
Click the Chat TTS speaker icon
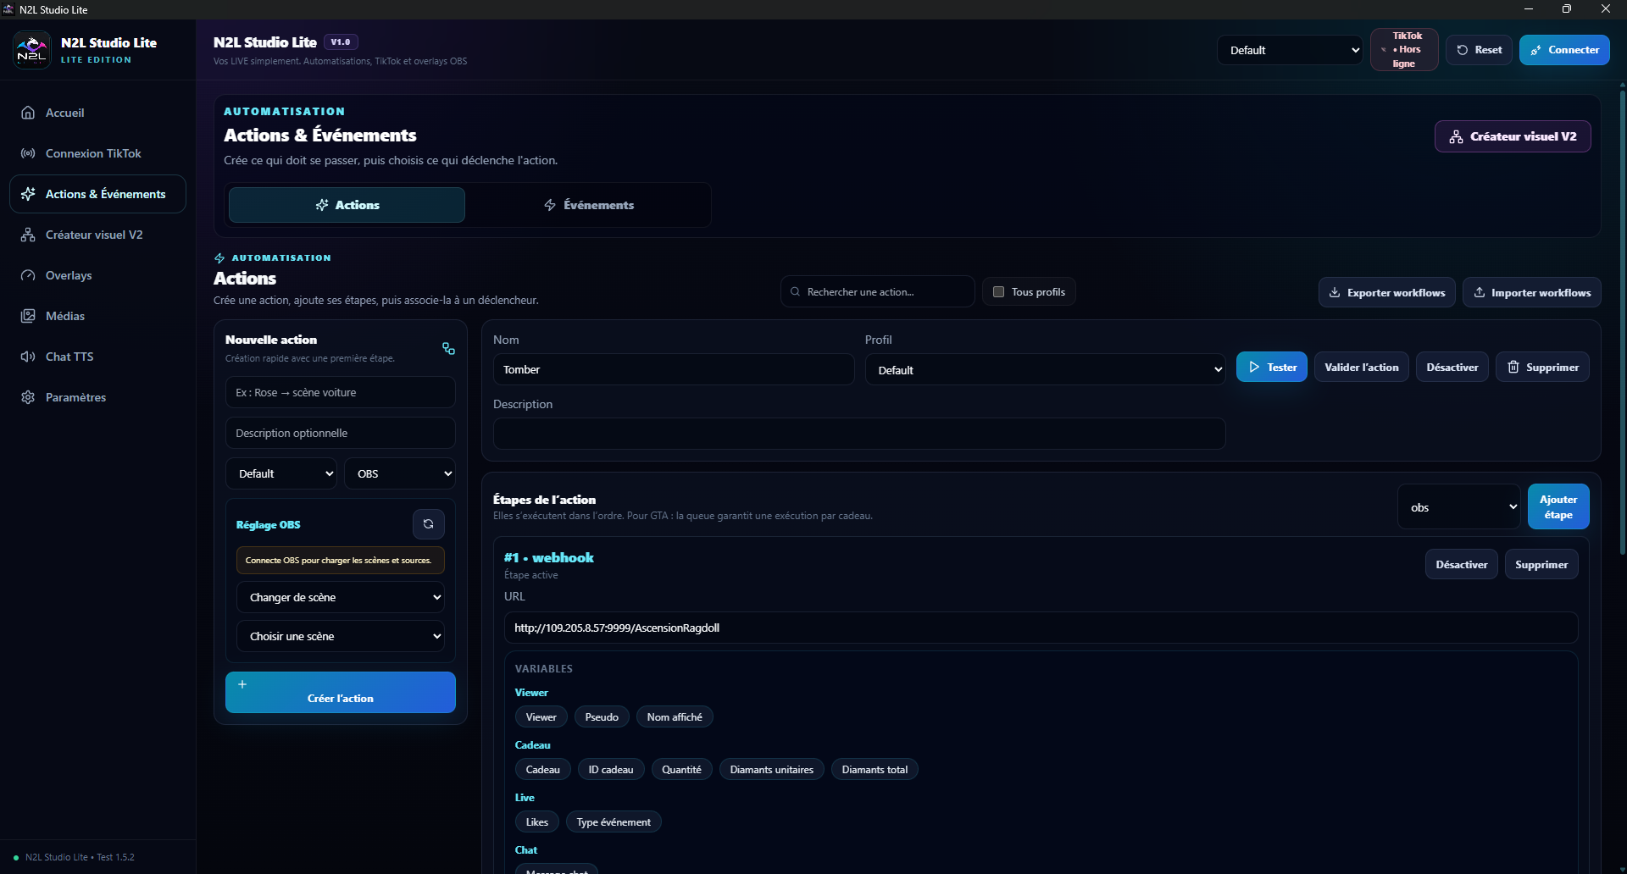(x=28, y=357)
